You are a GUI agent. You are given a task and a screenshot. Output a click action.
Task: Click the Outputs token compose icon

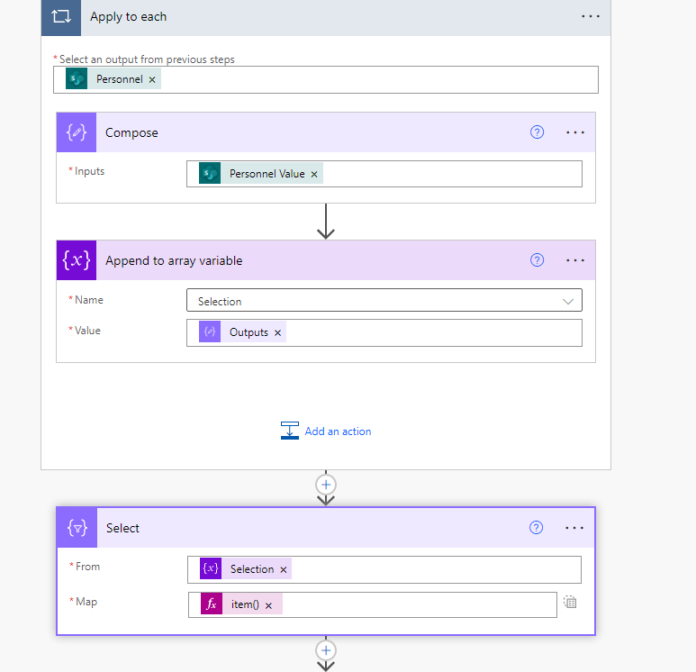pyautogui.click(x=210, y=331)
